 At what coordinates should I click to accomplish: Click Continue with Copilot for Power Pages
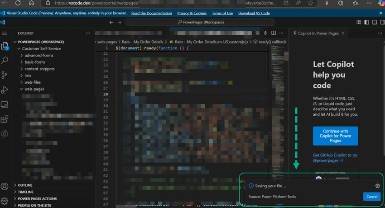point(335,136)
